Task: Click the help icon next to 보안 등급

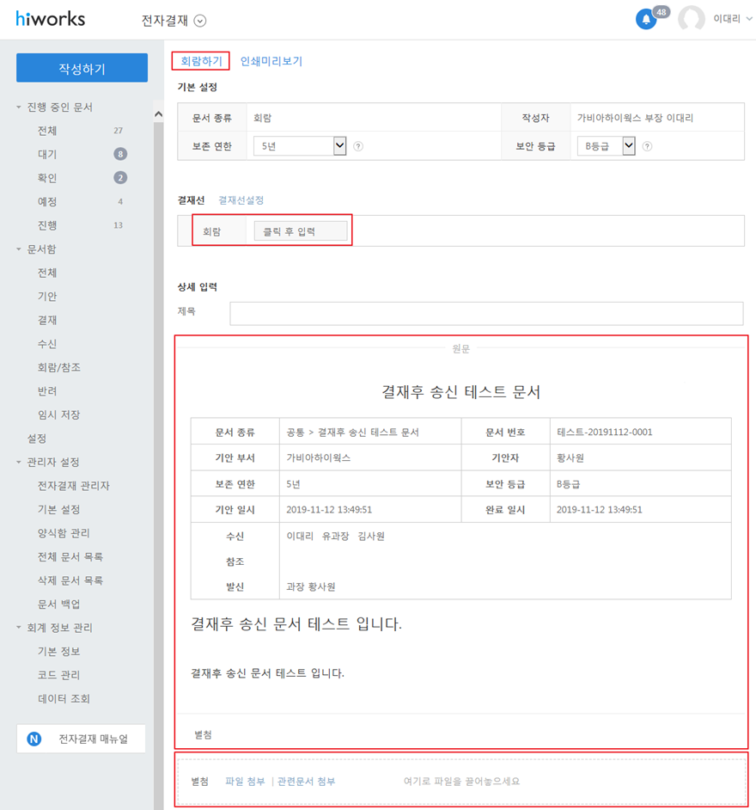Action: (x=647, y=146)
